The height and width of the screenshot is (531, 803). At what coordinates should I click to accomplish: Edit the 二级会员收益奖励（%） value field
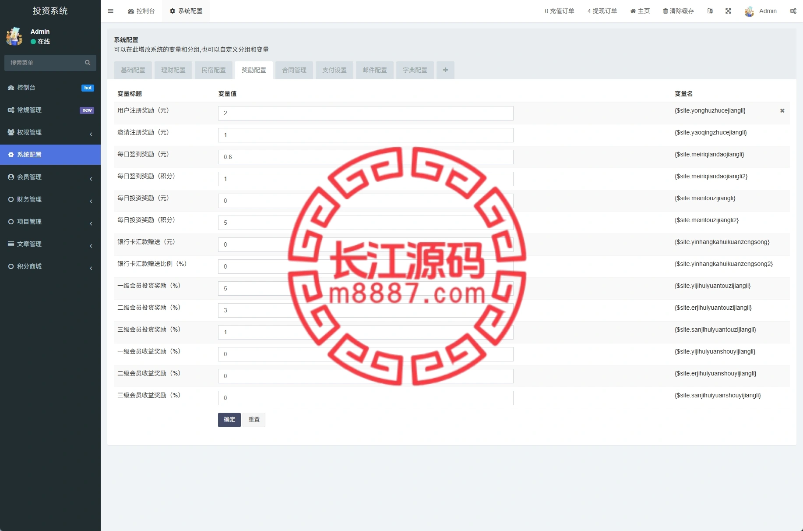click(366, 376)
